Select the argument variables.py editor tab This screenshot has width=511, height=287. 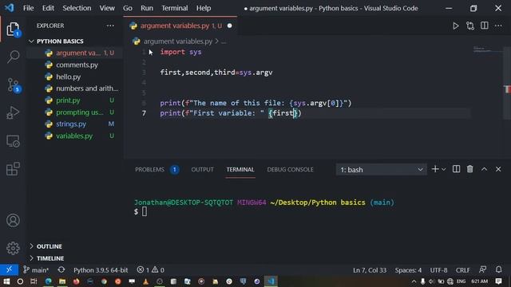181,26
